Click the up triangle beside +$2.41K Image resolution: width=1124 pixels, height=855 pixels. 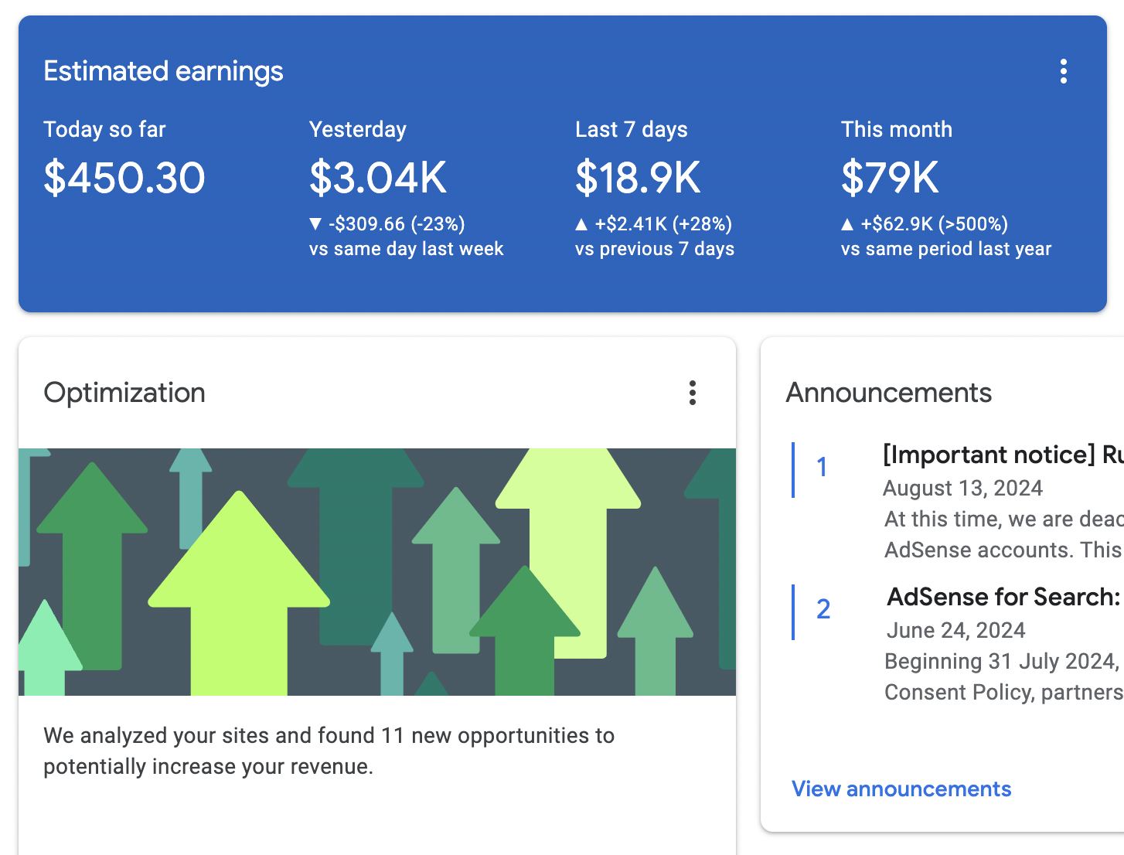click(x=581, y=224)
